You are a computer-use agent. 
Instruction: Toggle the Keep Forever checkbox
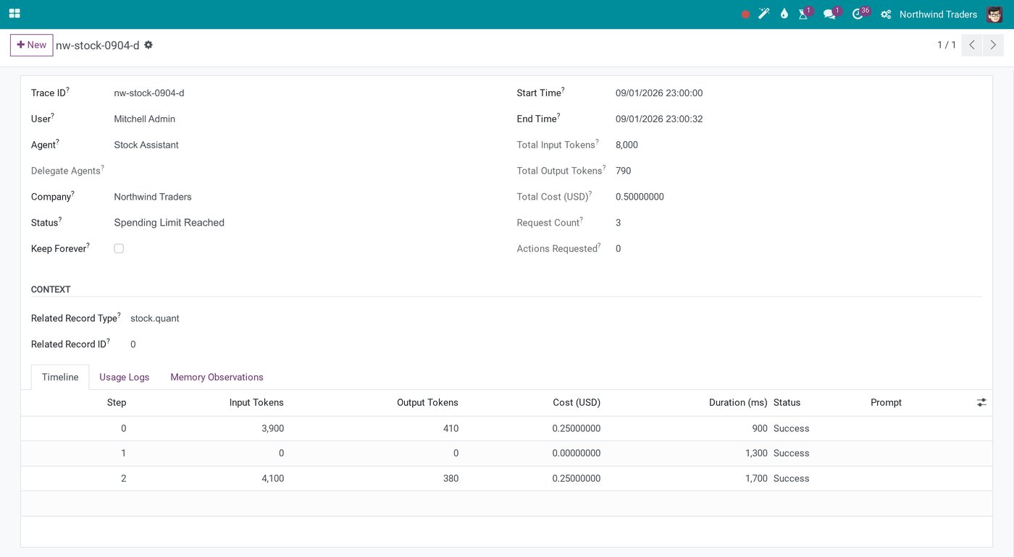click(x=119, y=248)
